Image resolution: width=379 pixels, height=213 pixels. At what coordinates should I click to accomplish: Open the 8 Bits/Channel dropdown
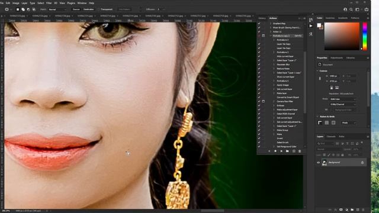coord(343,104)
